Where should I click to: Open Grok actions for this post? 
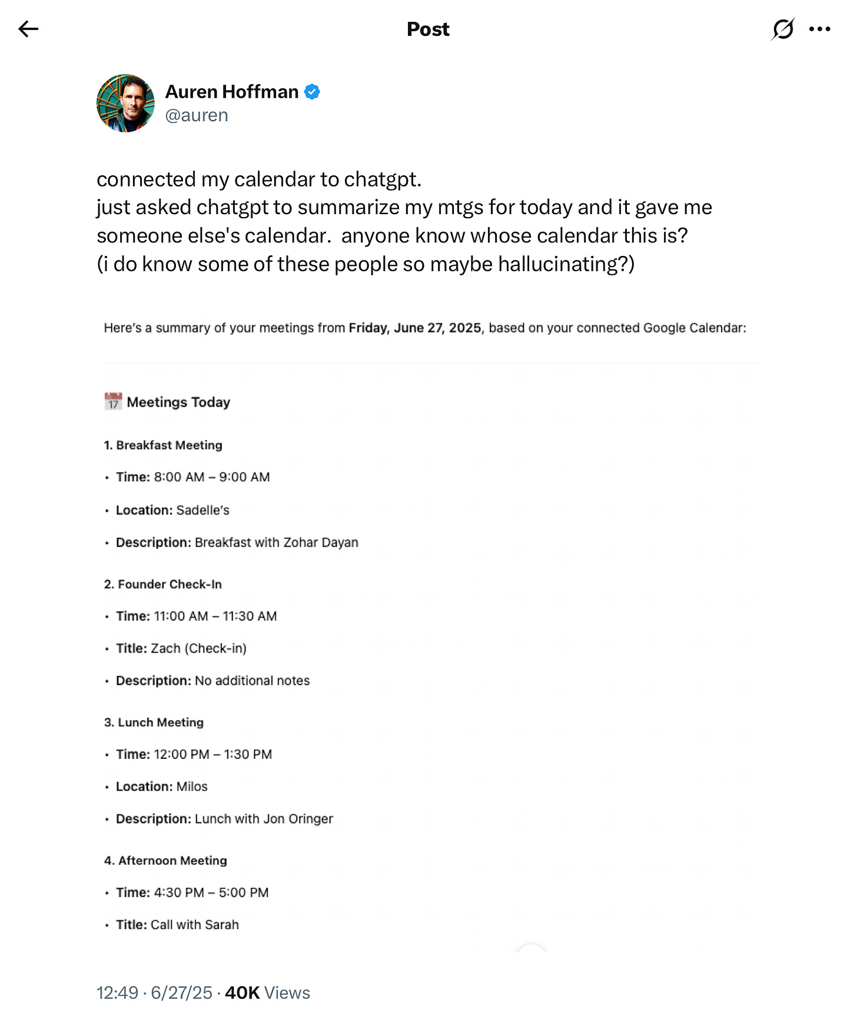click(783, 28)
